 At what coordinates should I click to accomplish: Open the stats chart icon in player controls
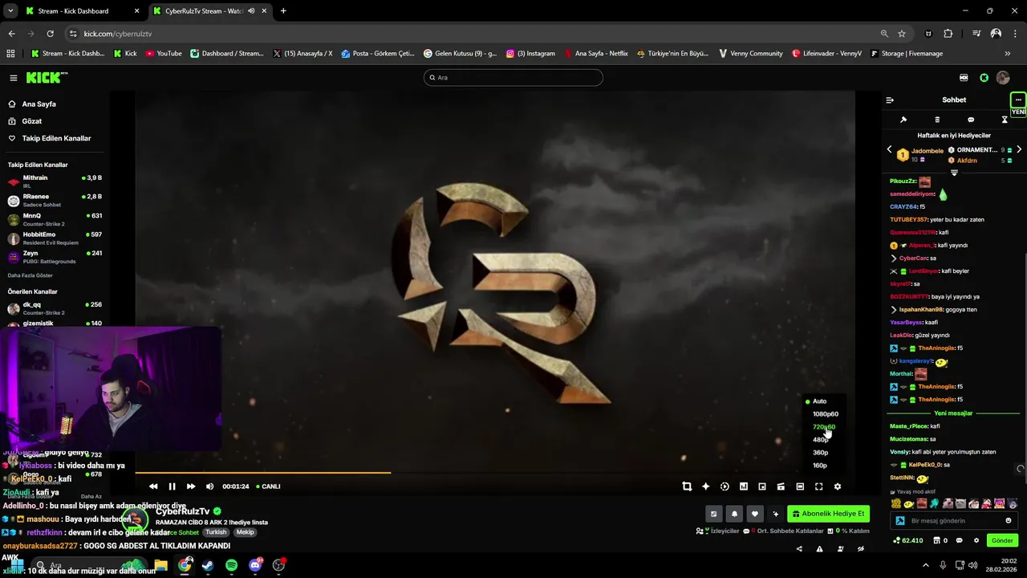744,486
